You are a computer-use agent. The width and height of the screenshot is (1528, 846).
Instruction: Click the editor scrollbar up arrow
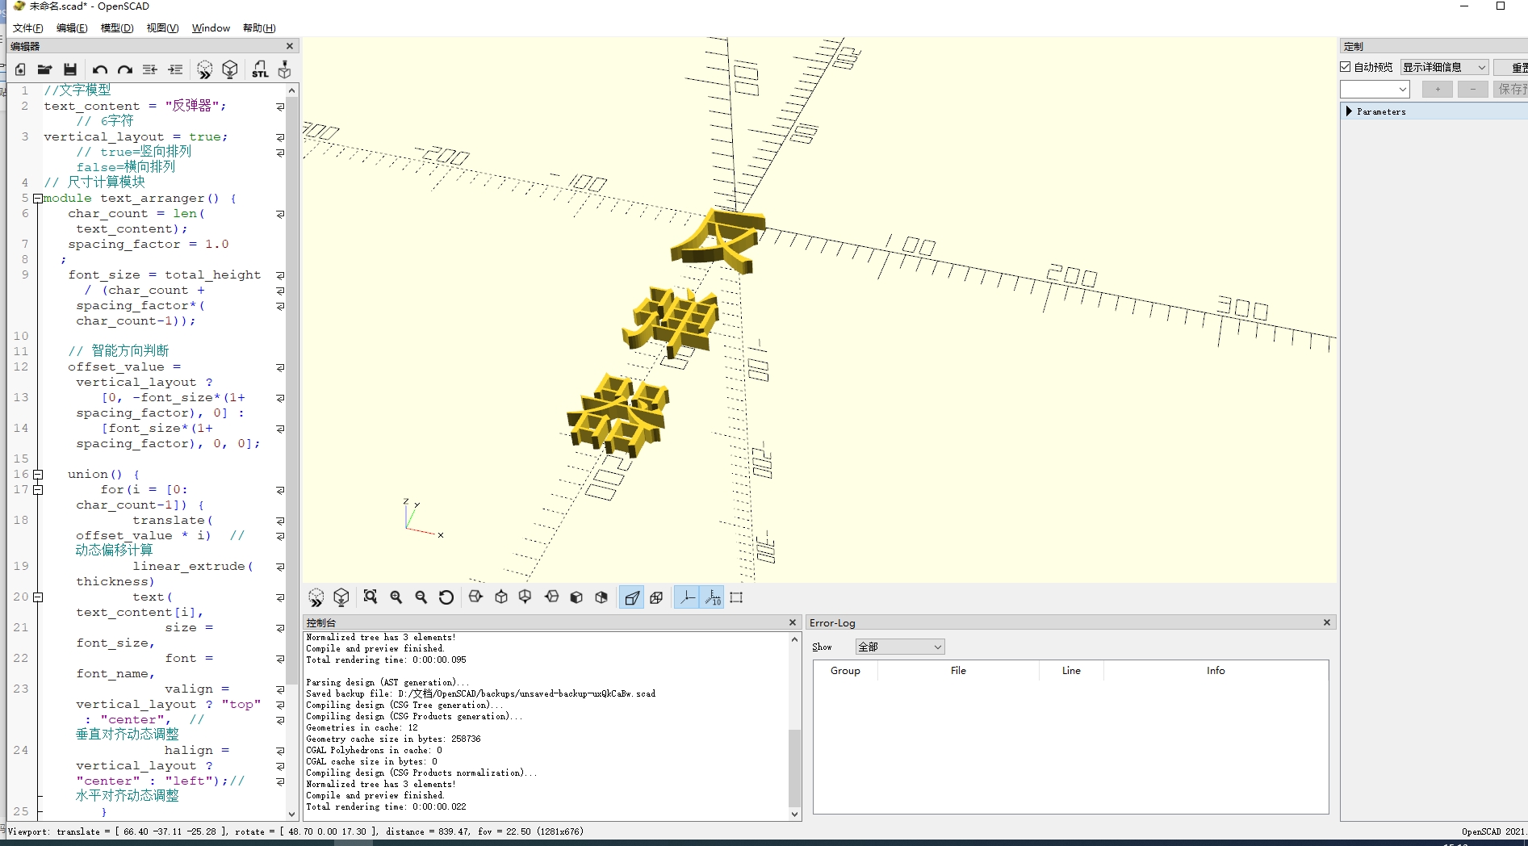click(x=292, y=90)
